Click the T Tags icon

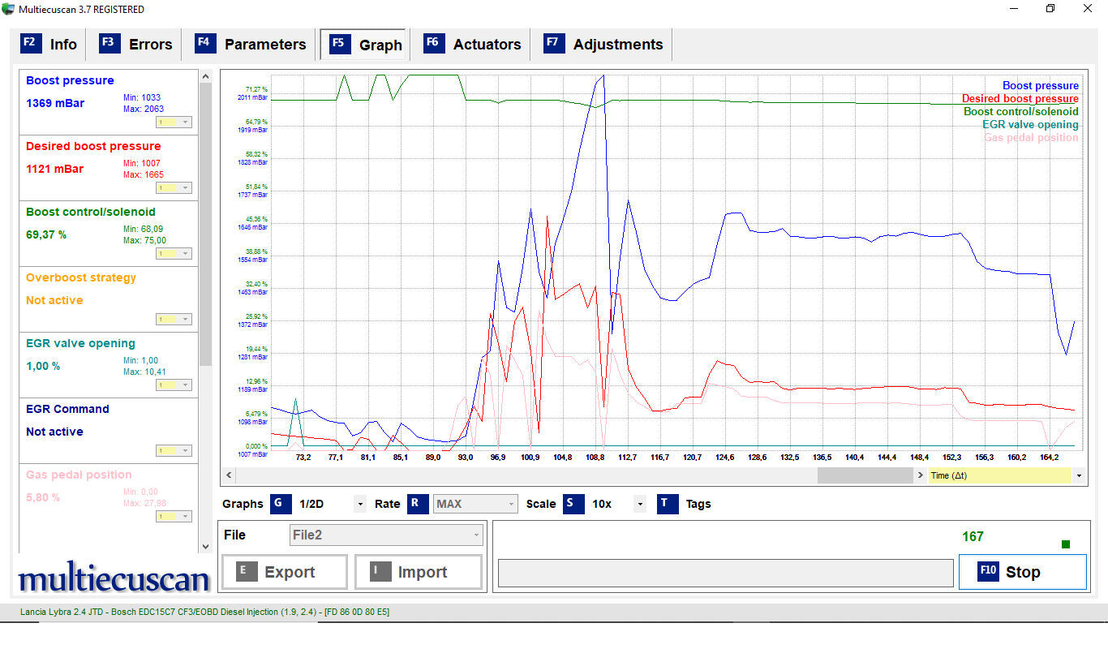[x=668, y=504]
